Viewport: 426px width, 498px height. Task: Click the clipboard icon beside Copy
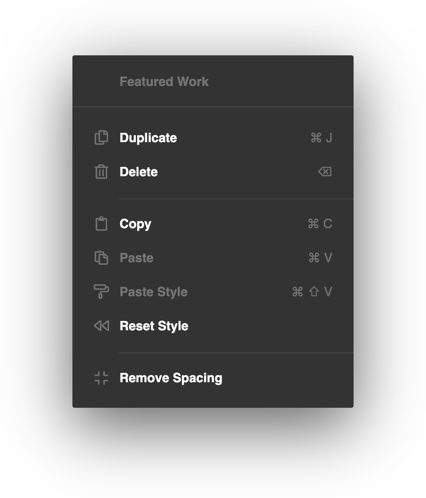[101, 223]
